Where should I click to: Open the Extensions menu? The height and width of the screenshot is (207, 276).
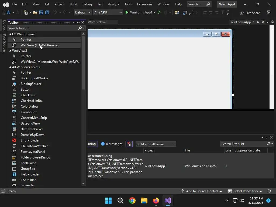pyautogui.click(x=145, y=4)
